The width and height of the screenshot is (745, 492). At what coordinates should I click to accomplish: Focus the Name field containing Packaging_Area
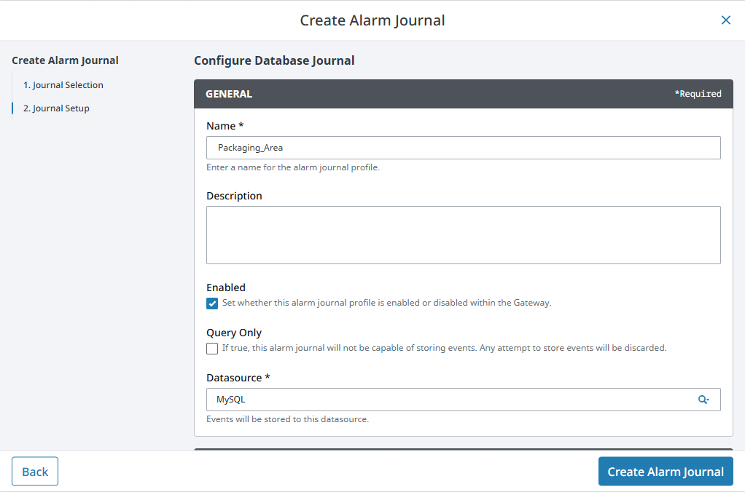pos(463,148)
